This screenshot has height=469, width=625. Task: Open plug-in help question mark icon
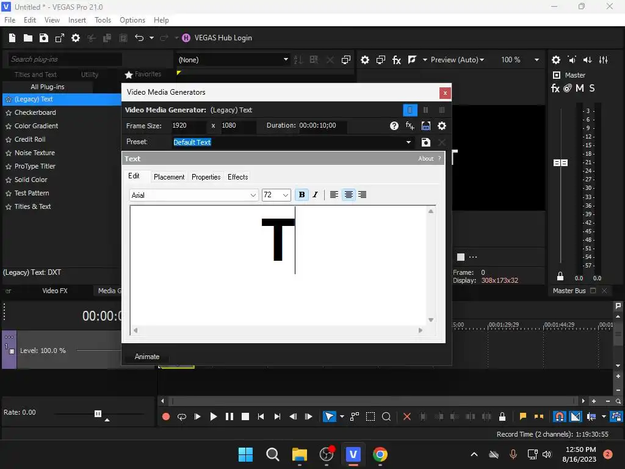pos(394,126)
